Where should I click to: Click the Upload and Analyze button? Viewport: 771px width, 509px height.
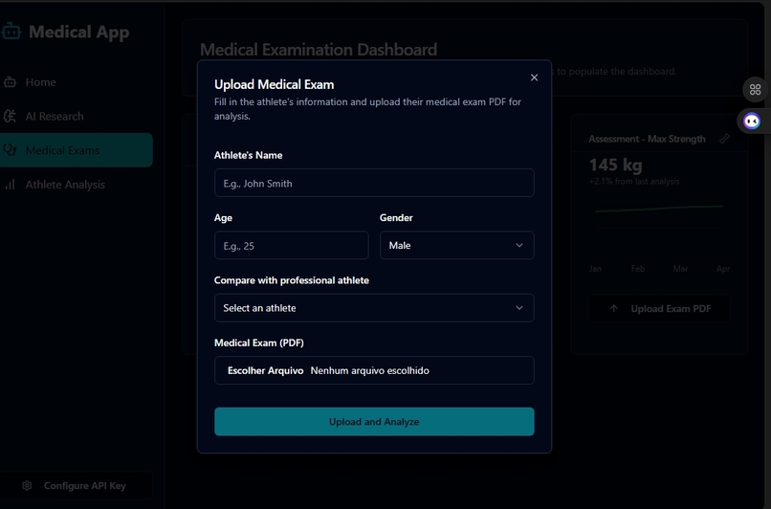(x=374, y=422)
